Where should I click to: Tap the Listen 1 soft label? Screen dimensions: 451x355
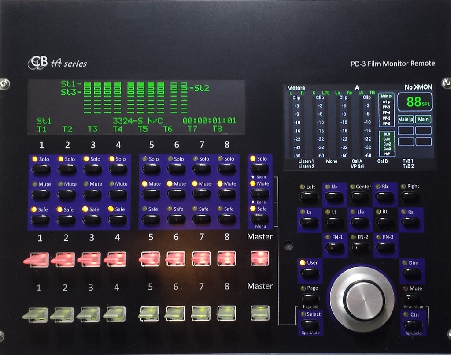pyautogui.click(x=306, y=161)
